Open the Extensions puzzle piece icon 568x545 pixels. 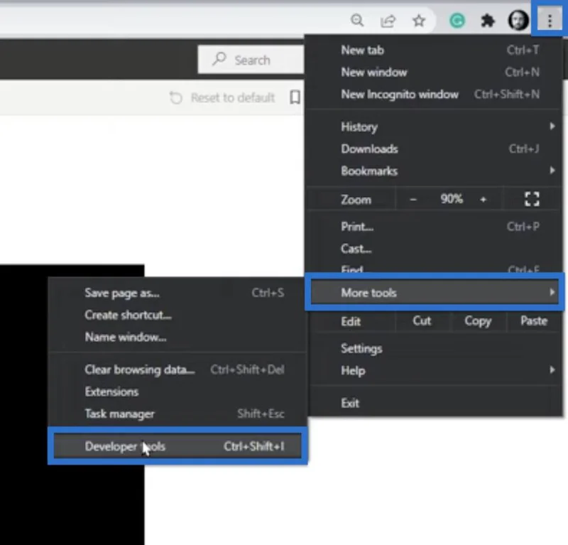click(x=488, y=21)
